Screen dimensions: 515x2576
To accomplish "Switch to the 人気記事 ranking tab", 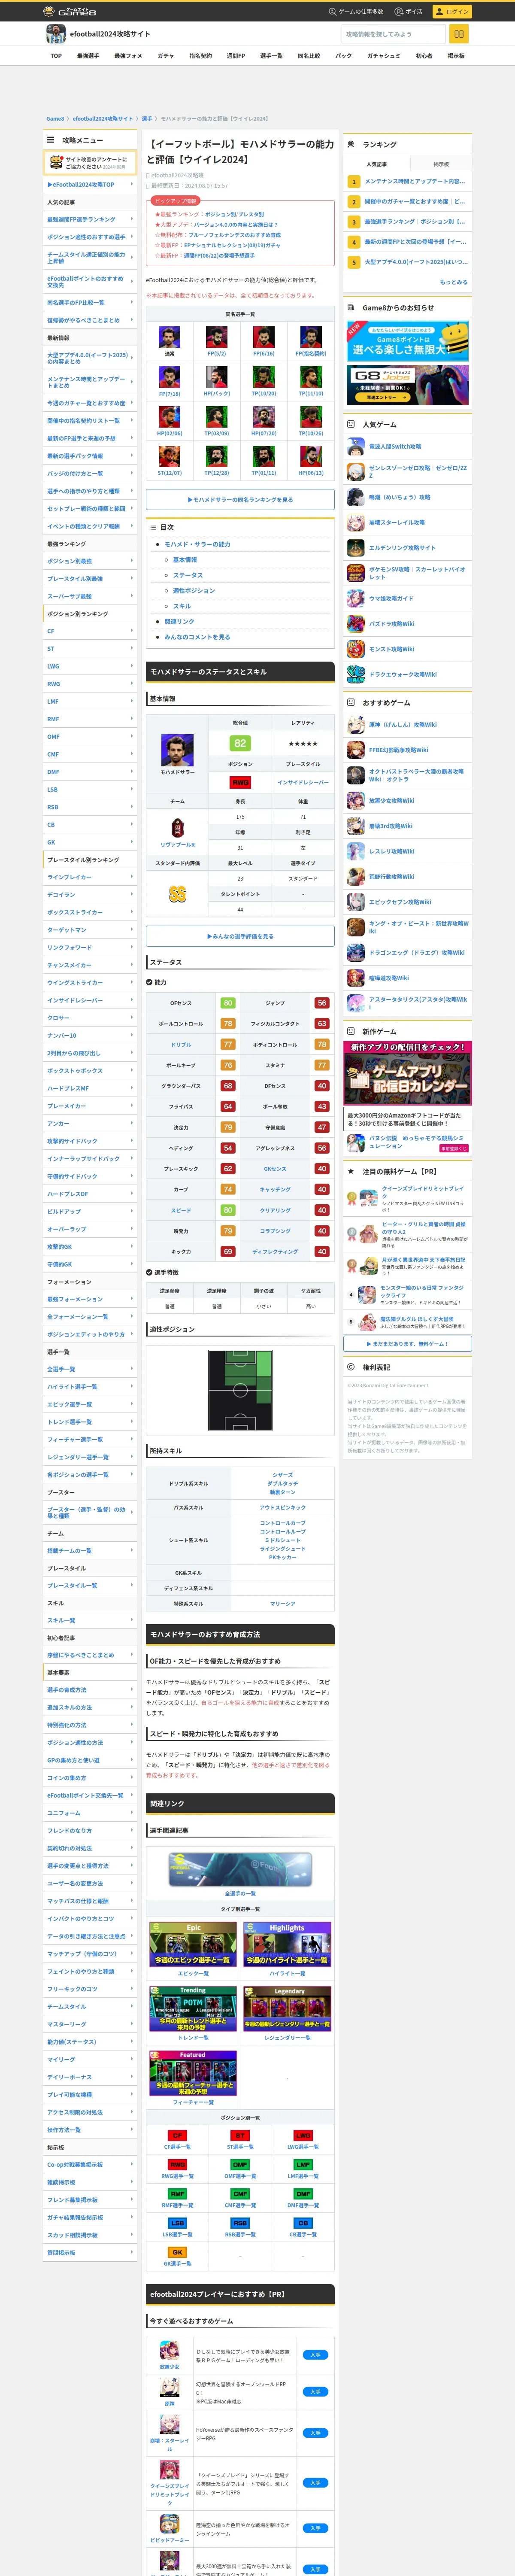I will point(376,164).
